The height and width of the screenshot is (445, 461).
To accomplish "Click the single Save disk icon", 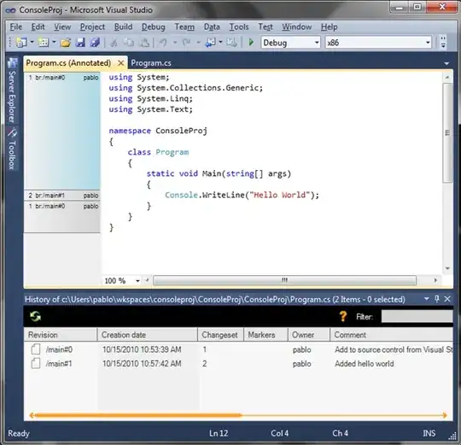I will point(80,43).
